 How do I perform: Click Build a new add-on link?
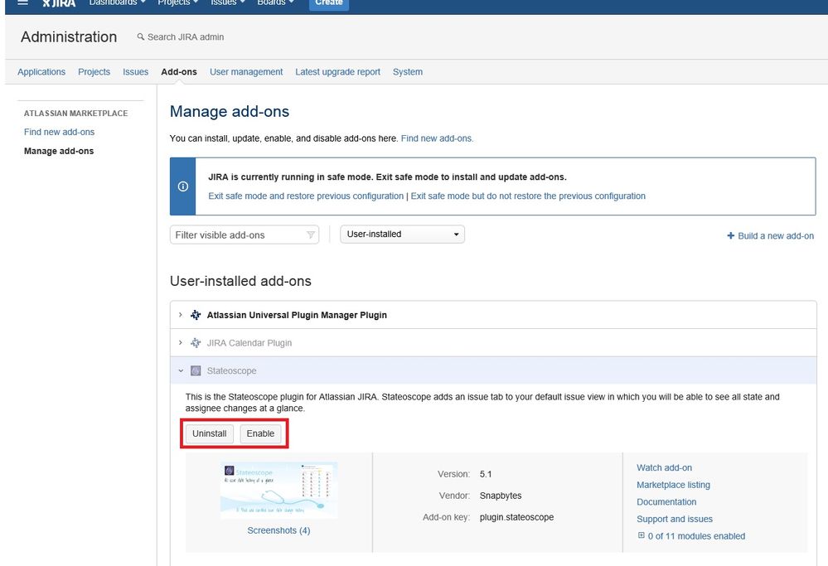(x=776, y=236)
